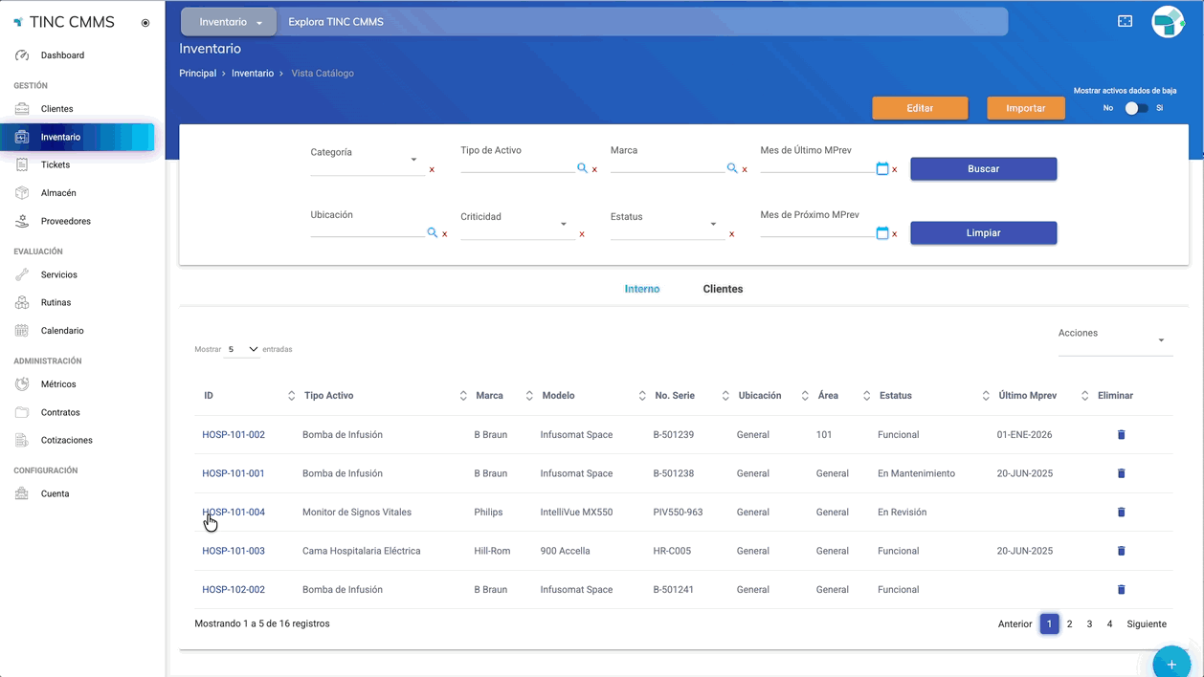The height and width of the screenshot is (677, 1204).
Task: Open the fullscreen icon in the top bar
Action: pos(1125,21)
